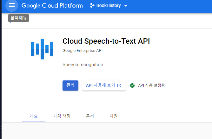Click the Google Enterprise API subtitle
Viewport: 212px width, 139px height.
(83, 51)
